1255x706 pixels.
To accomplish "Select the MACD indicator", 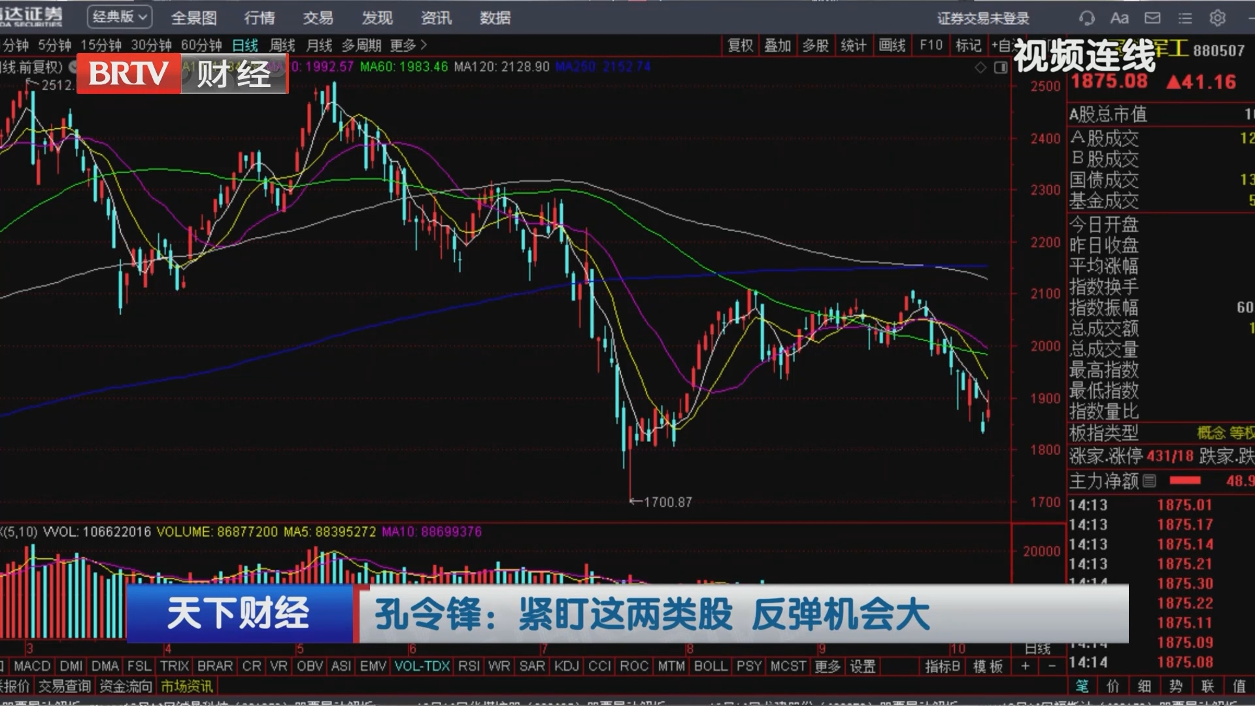I will pos(31,666).
